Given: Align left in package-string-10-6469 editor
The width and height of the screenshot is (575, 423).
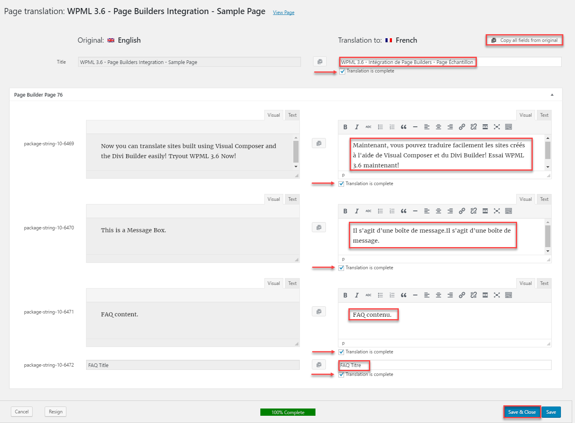Looking at the screenshot, I should pos(427,127).
